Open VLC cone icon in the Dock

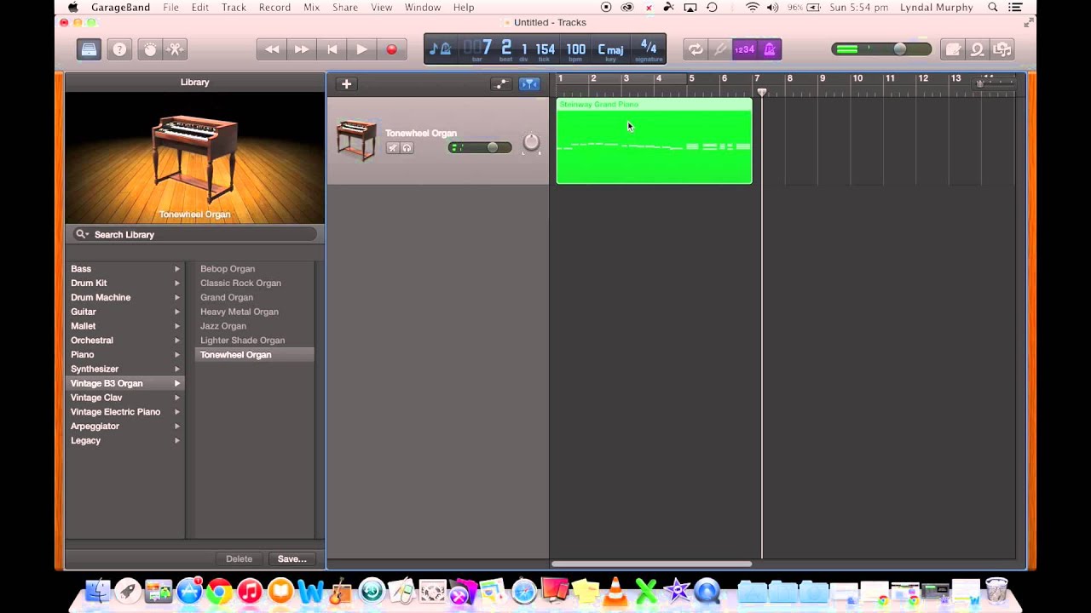pyautogui.click(x=615, y=591)
